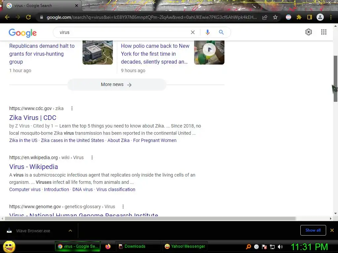Open Republicans demand halt news headline
The image size is (338, 253).
(42, 54)
